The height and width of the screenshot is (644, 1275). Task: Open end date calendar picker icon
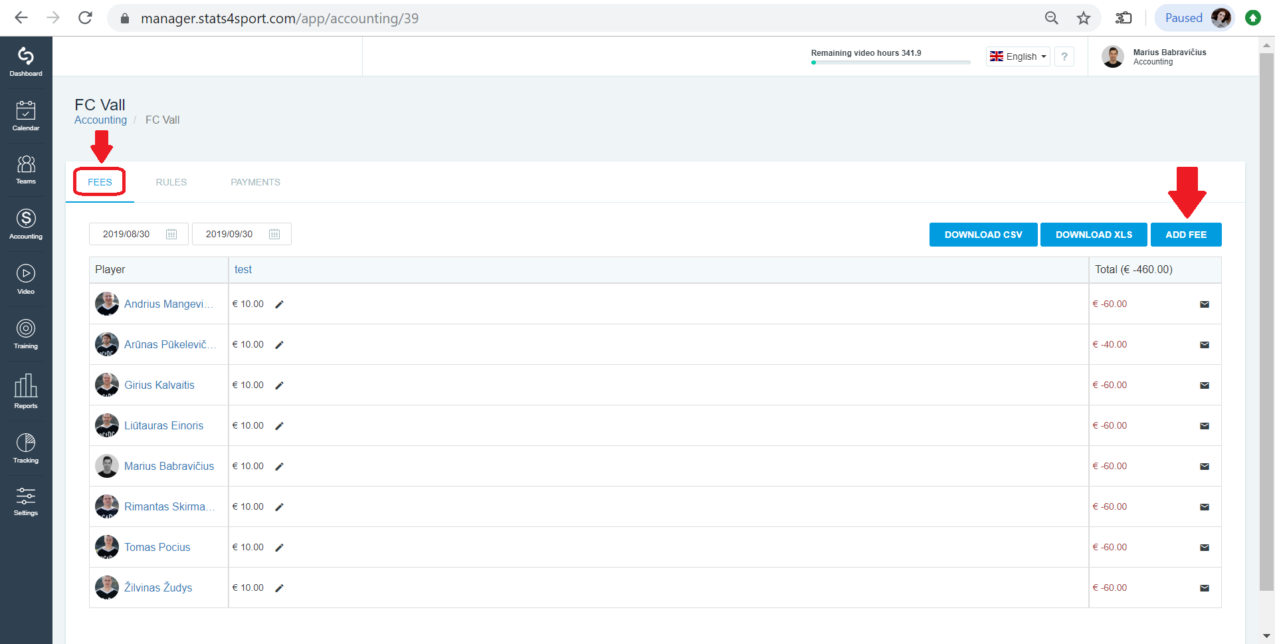(x=274, y=234)
